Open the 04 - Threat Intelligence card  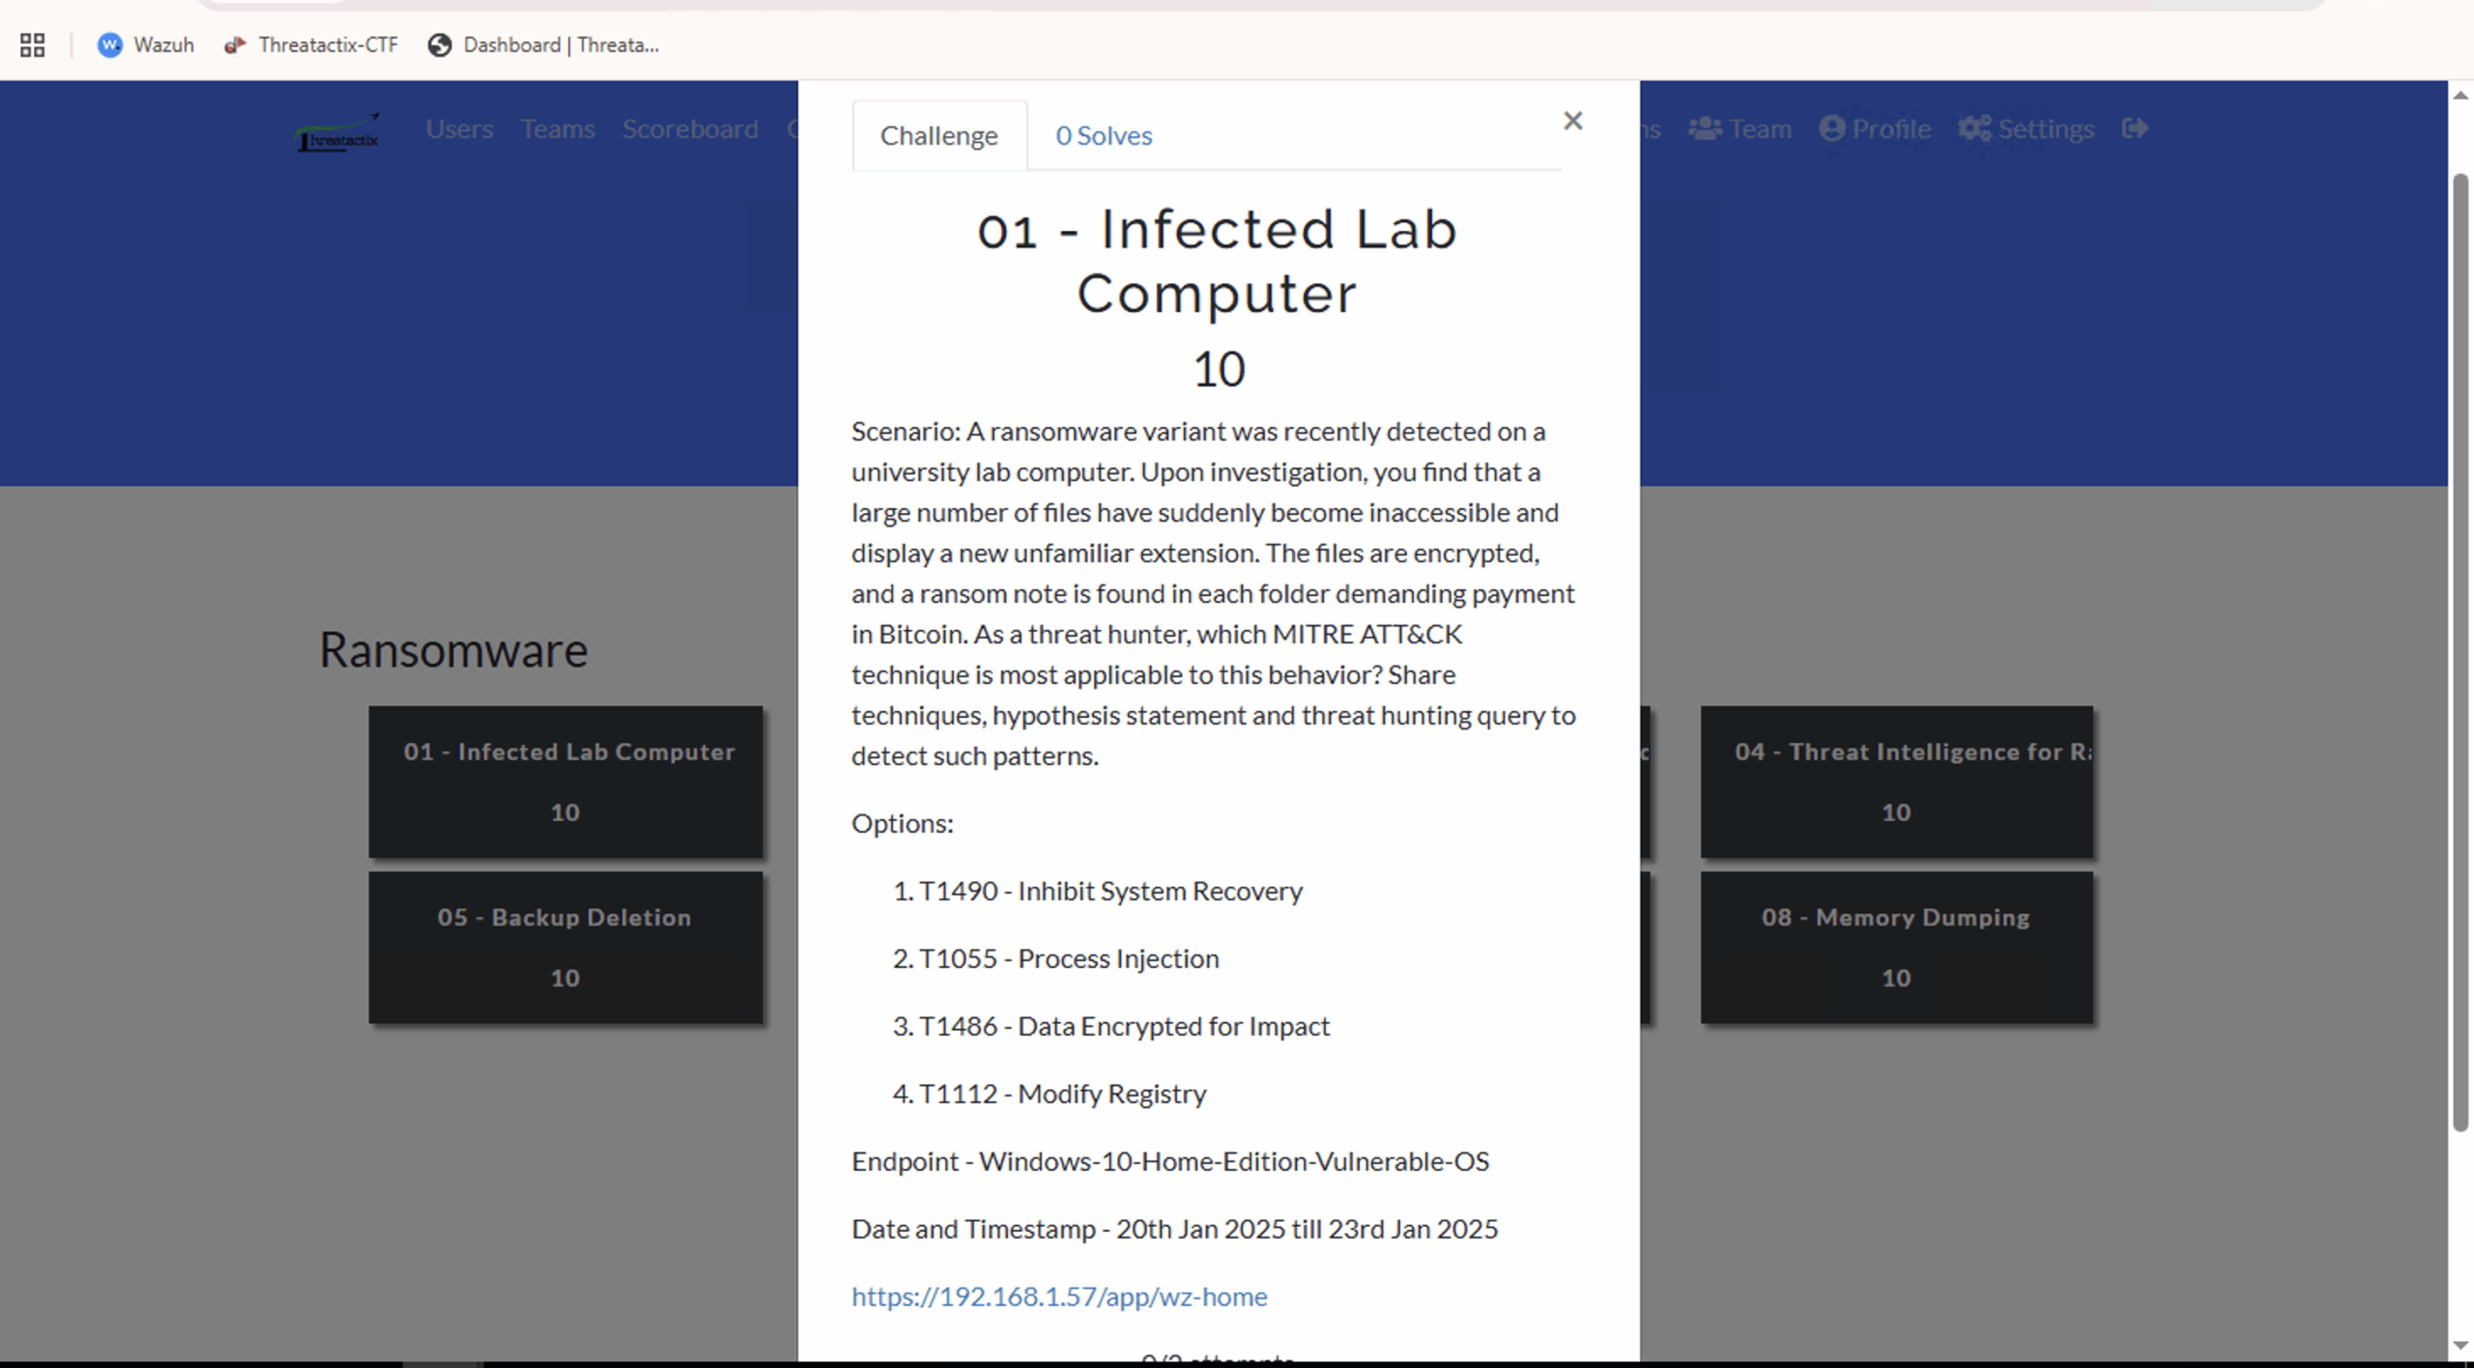1896,782
